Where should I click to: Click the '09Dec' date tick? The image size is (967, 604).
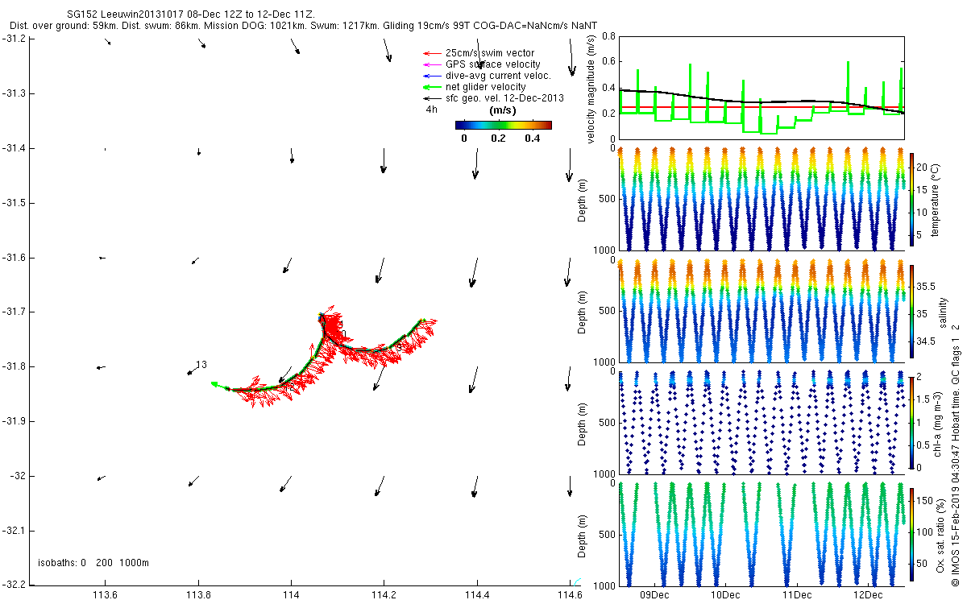coord(654,595)
